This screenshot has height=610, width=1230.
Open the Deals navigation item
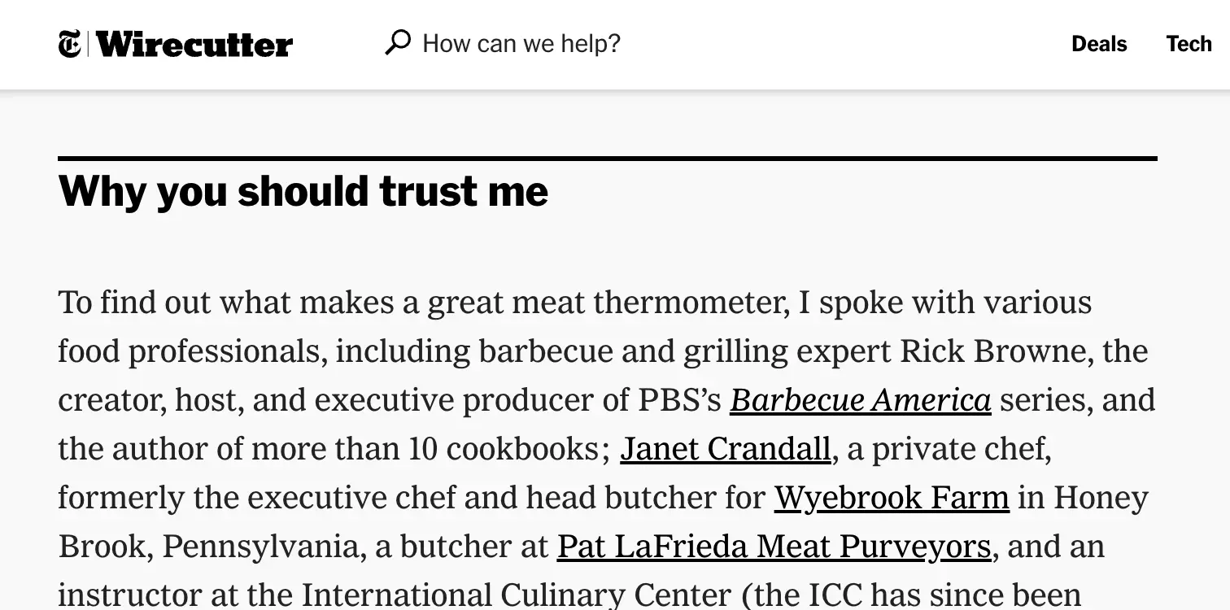pyautogui.click(x=1098, y=44)
